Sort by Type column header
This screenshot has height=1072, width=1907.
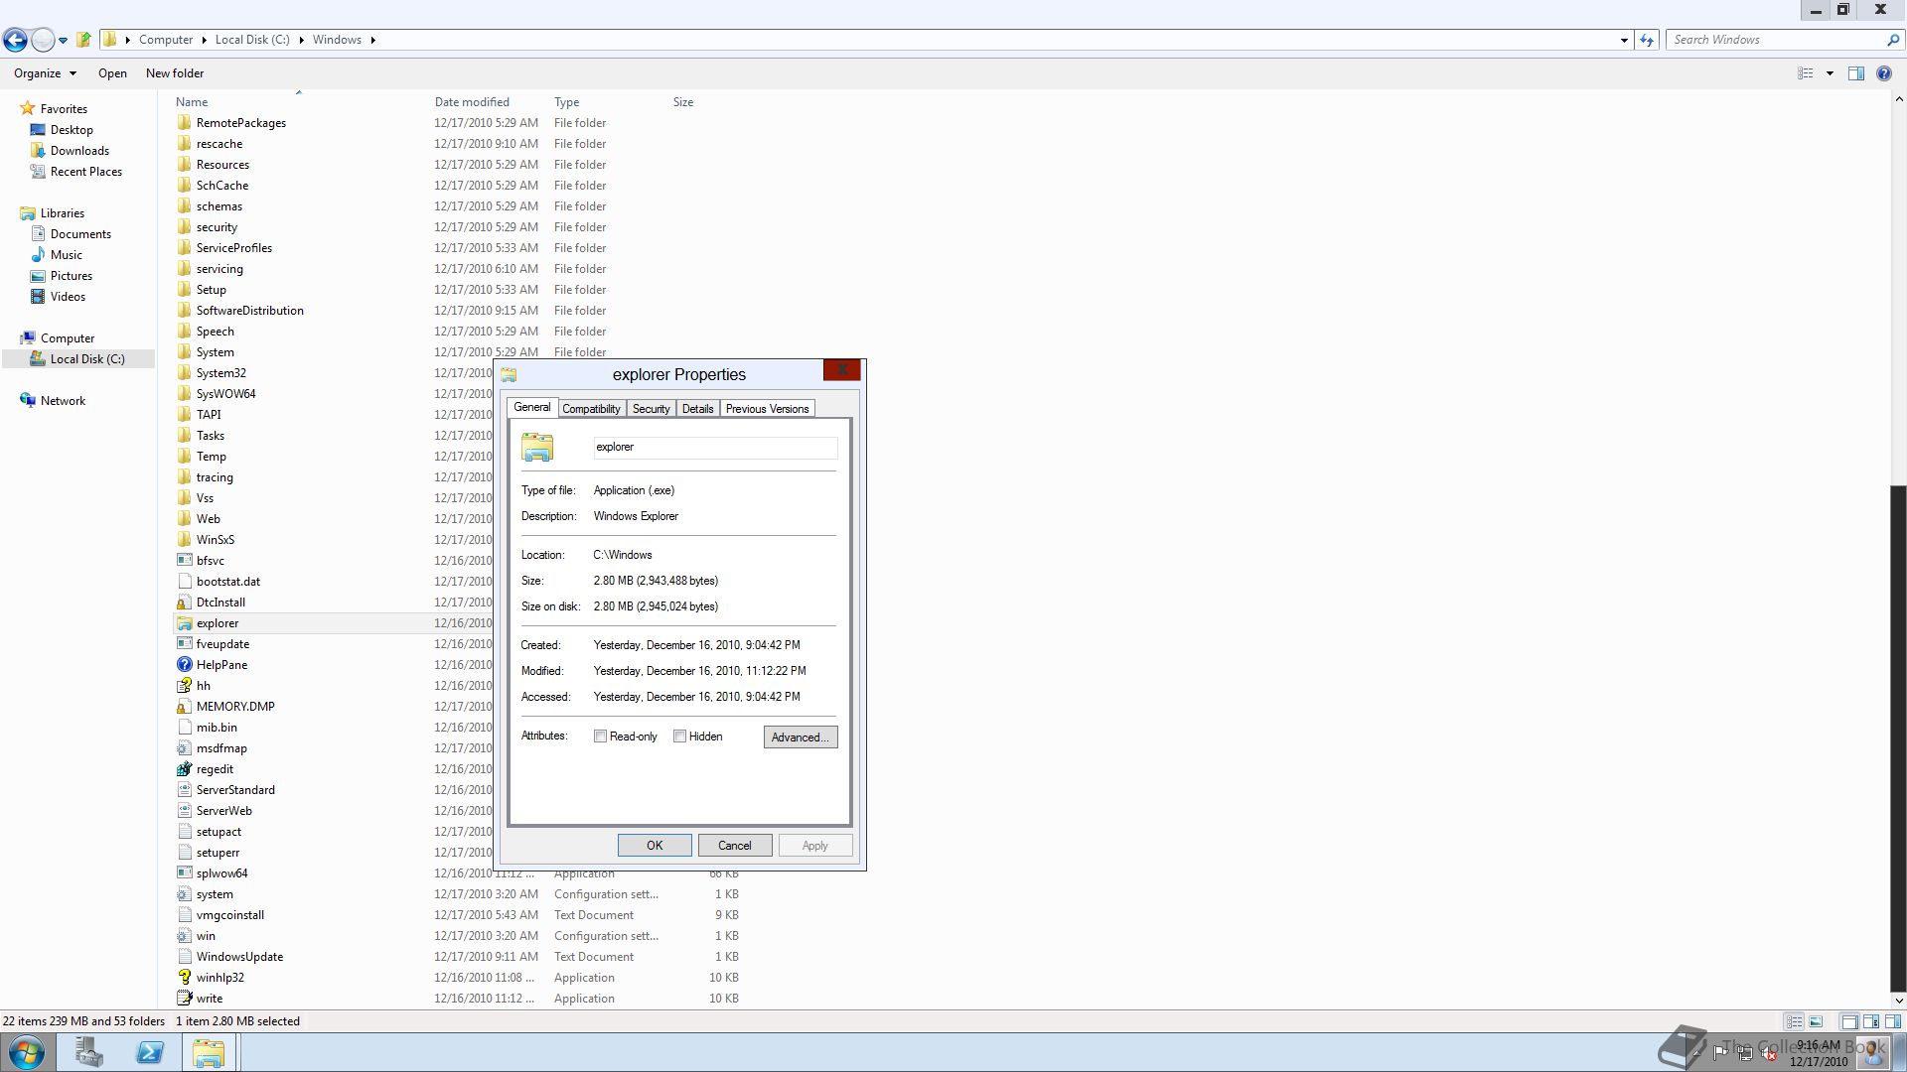pos(566,102)
